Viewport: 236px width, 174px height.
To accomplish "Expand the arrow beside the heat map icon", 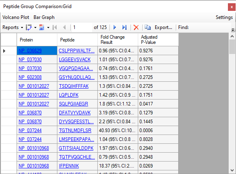I will coord(48,28).
